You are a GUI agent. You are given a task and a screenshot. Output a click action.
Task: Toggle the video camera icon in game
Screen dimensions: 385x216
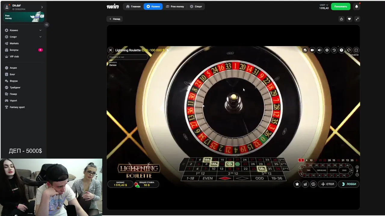[x=312, y=50]
